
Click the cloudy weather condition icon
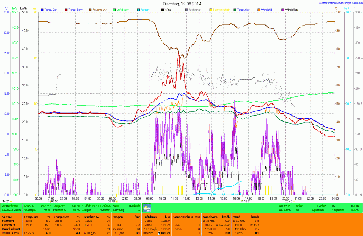pos(147,208)
